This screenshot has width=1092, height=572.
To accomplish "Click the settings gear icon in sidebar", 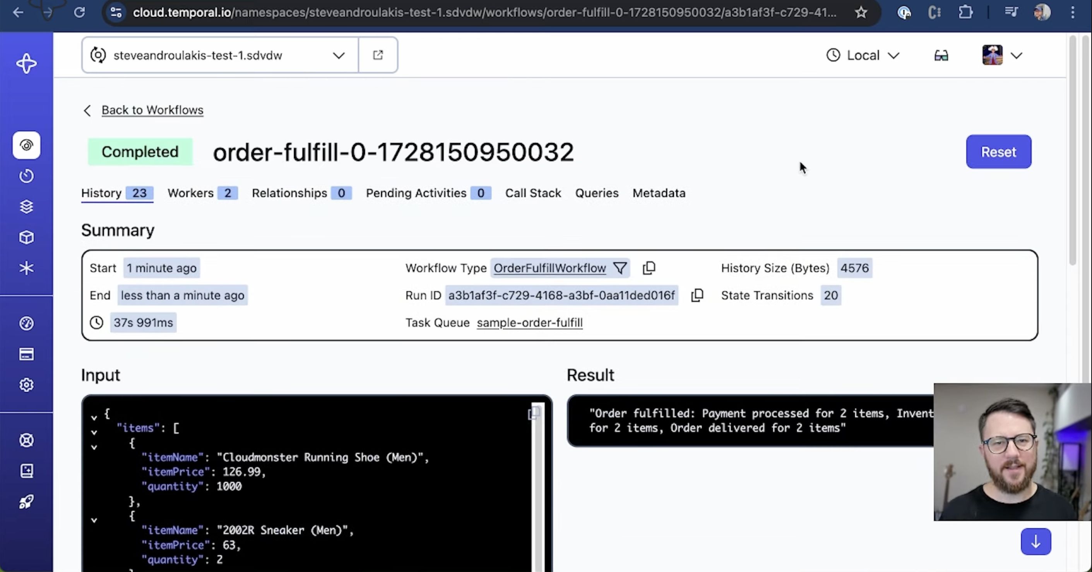I will [27, 385].
